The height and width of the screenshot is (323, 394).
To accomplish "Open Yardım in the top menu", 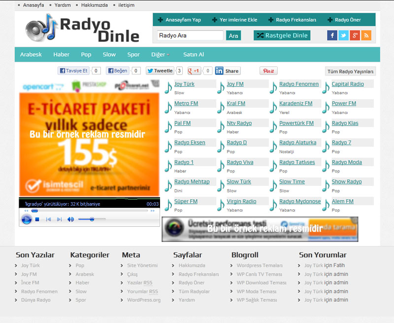I will tap(63, 5).
